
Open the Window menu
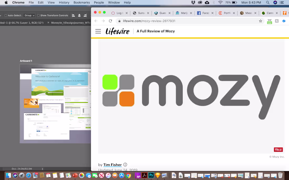[x=114, y=2]
